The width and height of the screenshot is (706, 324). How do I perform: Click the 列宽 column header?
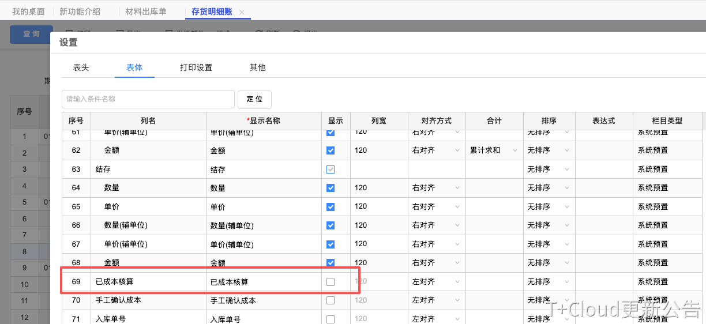(379, 121)
